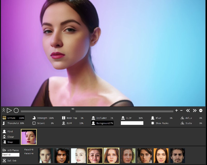Click the Strength setting icon
Image resolution: width=207 pixels, height=165 pixels.
click(34, 118)
